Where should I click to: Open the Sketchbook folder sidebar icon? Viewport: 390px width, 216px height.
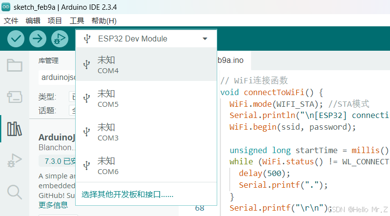coord(15,65)
